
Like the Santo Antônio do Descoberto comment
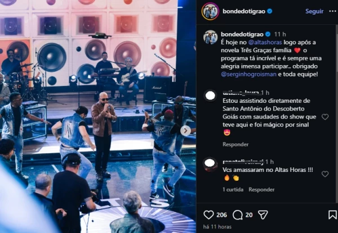[325, 117]
